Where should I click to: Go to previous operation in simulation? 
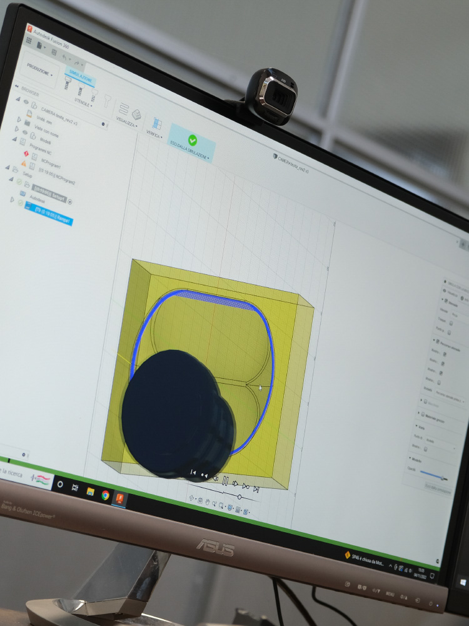[x=204, y=475]
